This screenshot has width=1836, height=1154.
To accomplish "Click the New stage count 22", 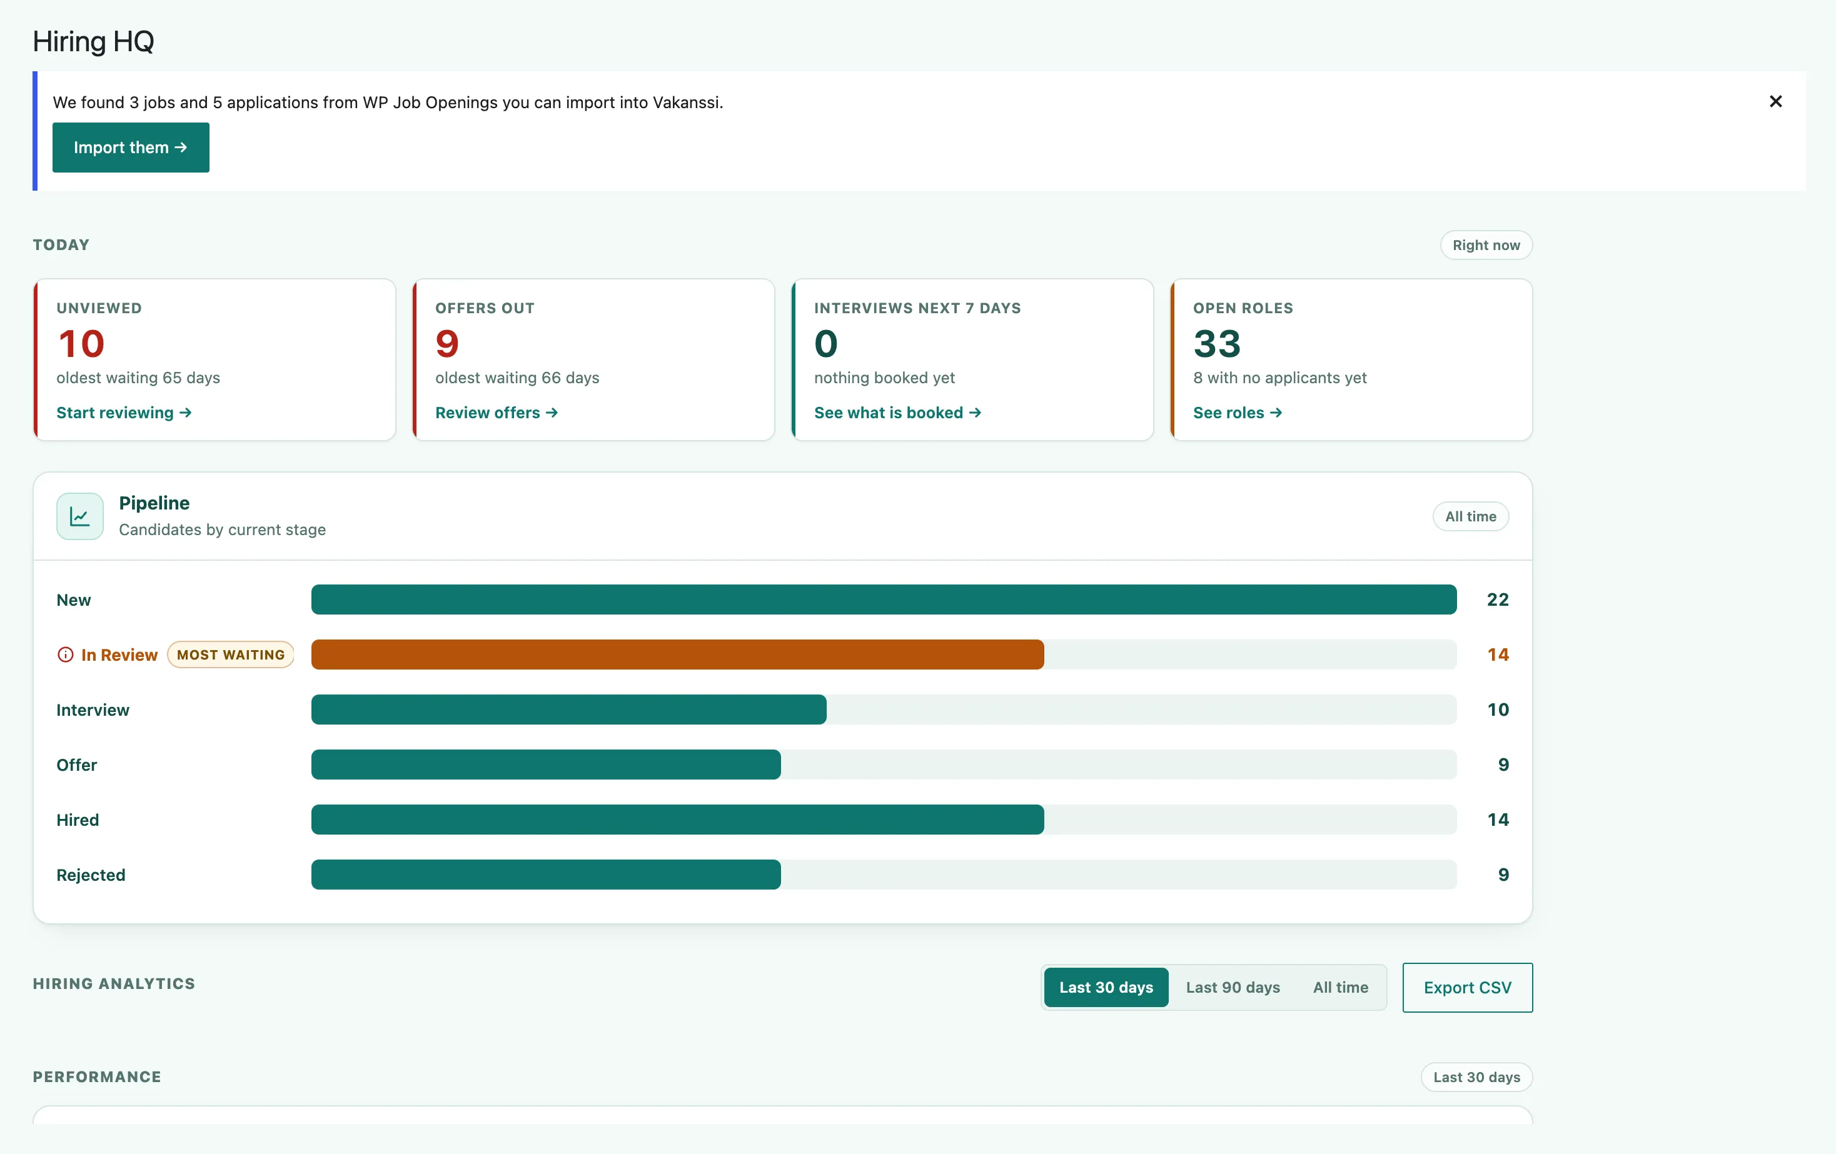I will [x=1498, y=600].
